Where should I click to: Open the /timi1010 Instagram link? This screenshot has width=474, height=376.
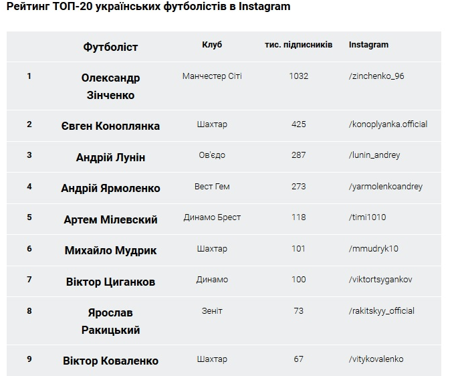[367, 217]
